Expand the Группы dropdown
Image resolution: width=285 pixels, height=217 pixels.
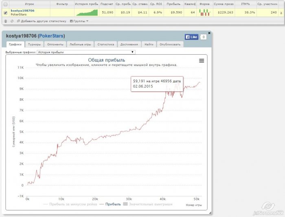pyautogui.click(x=79, y=21)
